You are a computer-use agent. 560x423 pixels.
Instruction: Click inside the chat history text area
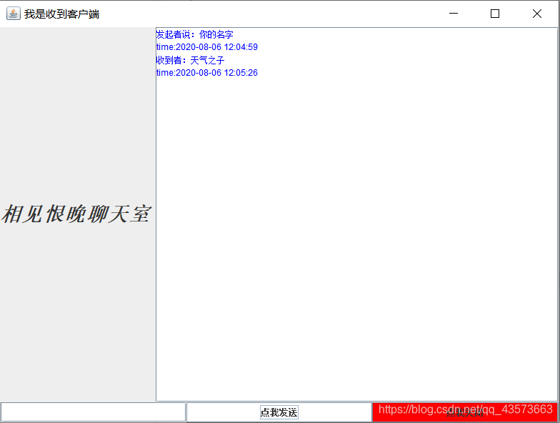(357, 214)
